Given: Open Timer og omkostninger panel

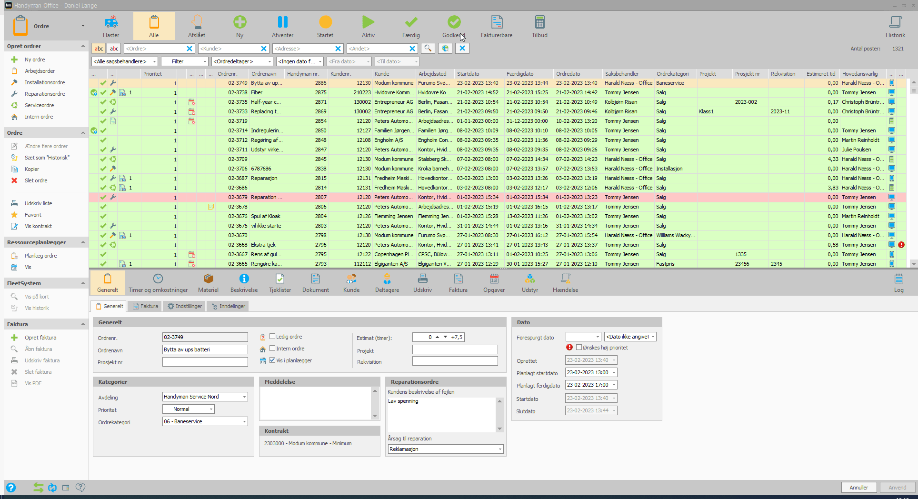Looking at the screenshot, I should 158,283.
